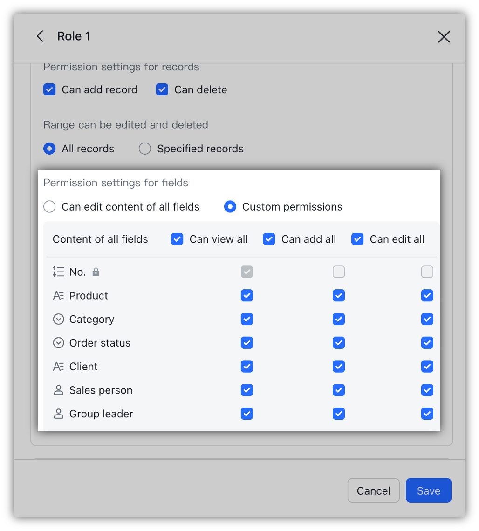Click the lock icon next to No.
Screen dimensions: 479x531
(x=96, y=272)
